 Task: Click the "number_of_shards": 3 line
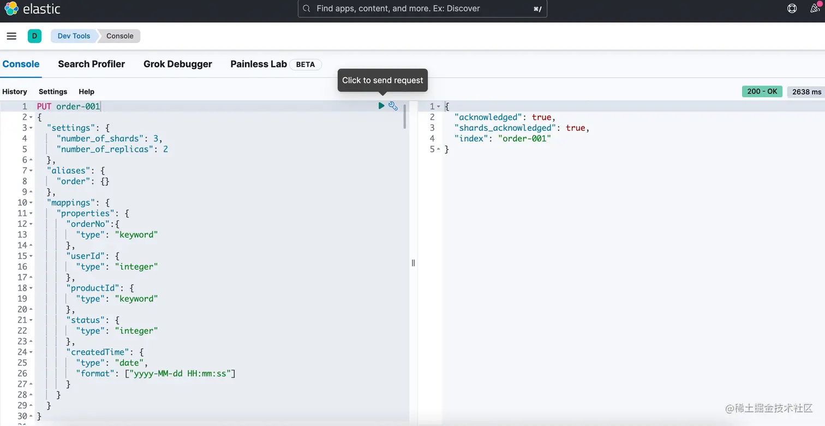point(109,139)
